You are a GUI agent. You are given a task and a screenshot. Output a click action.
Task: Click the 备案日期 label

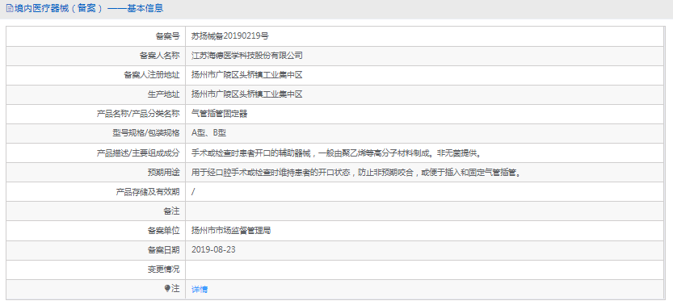pyautogui.click(x=163, y=250)
